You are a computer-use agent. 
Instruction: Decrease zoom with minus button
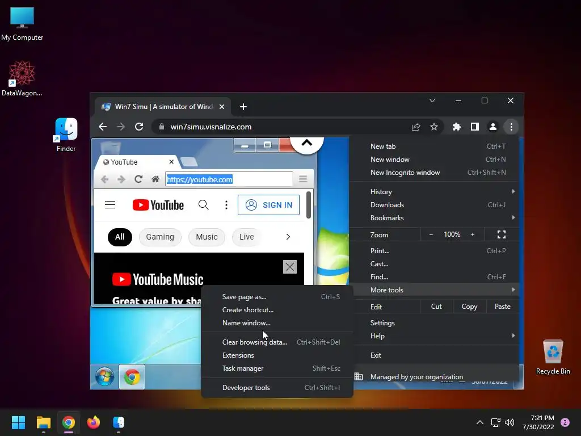pos(431,234)
